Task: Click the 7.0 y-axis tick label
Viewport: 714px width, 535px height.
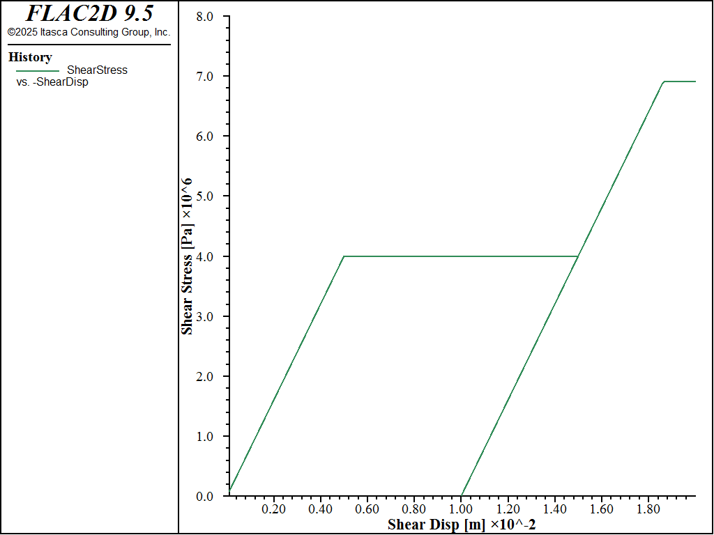Action: (204, 77)
